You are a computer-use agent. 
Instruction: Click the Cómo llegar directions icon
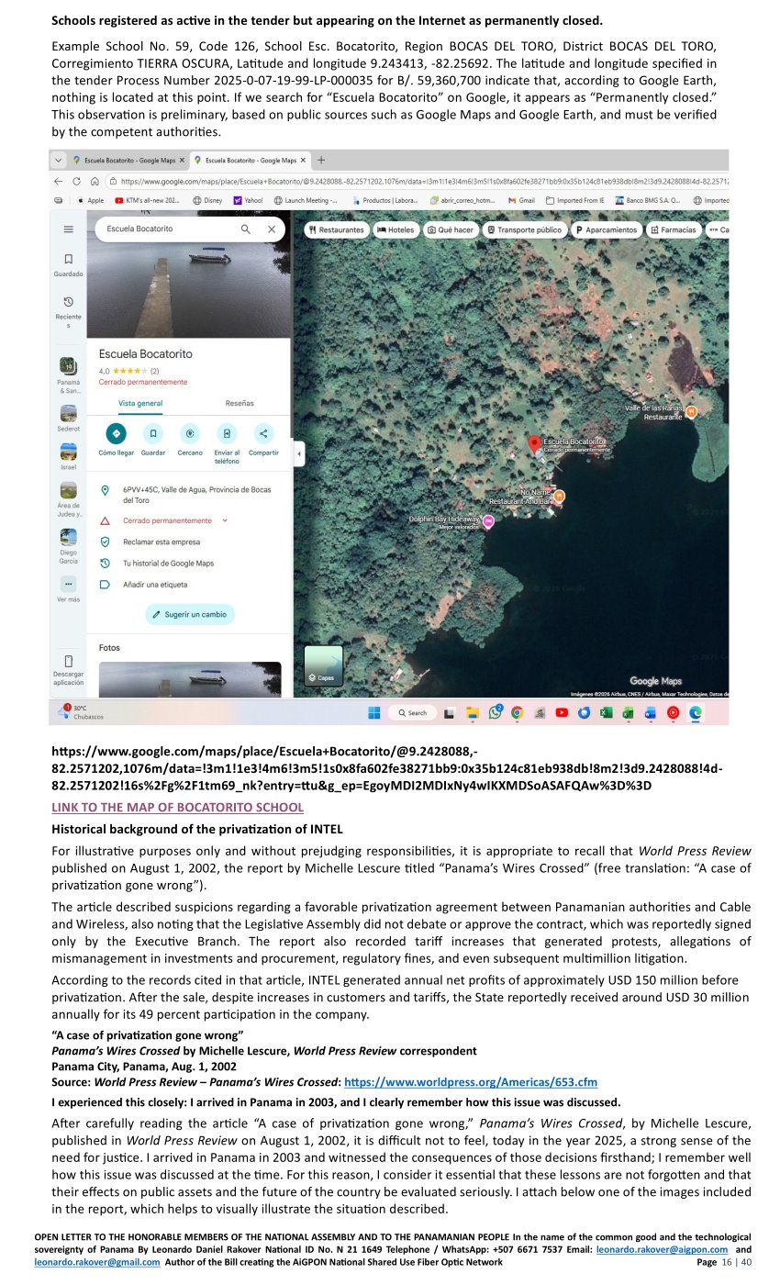click(117, 433)
